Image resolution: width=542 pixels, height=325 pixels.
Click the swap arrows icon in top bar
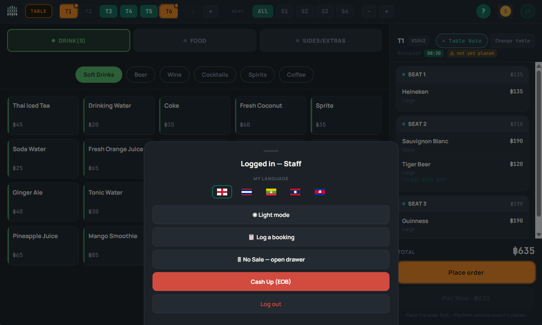pos(528,11)
